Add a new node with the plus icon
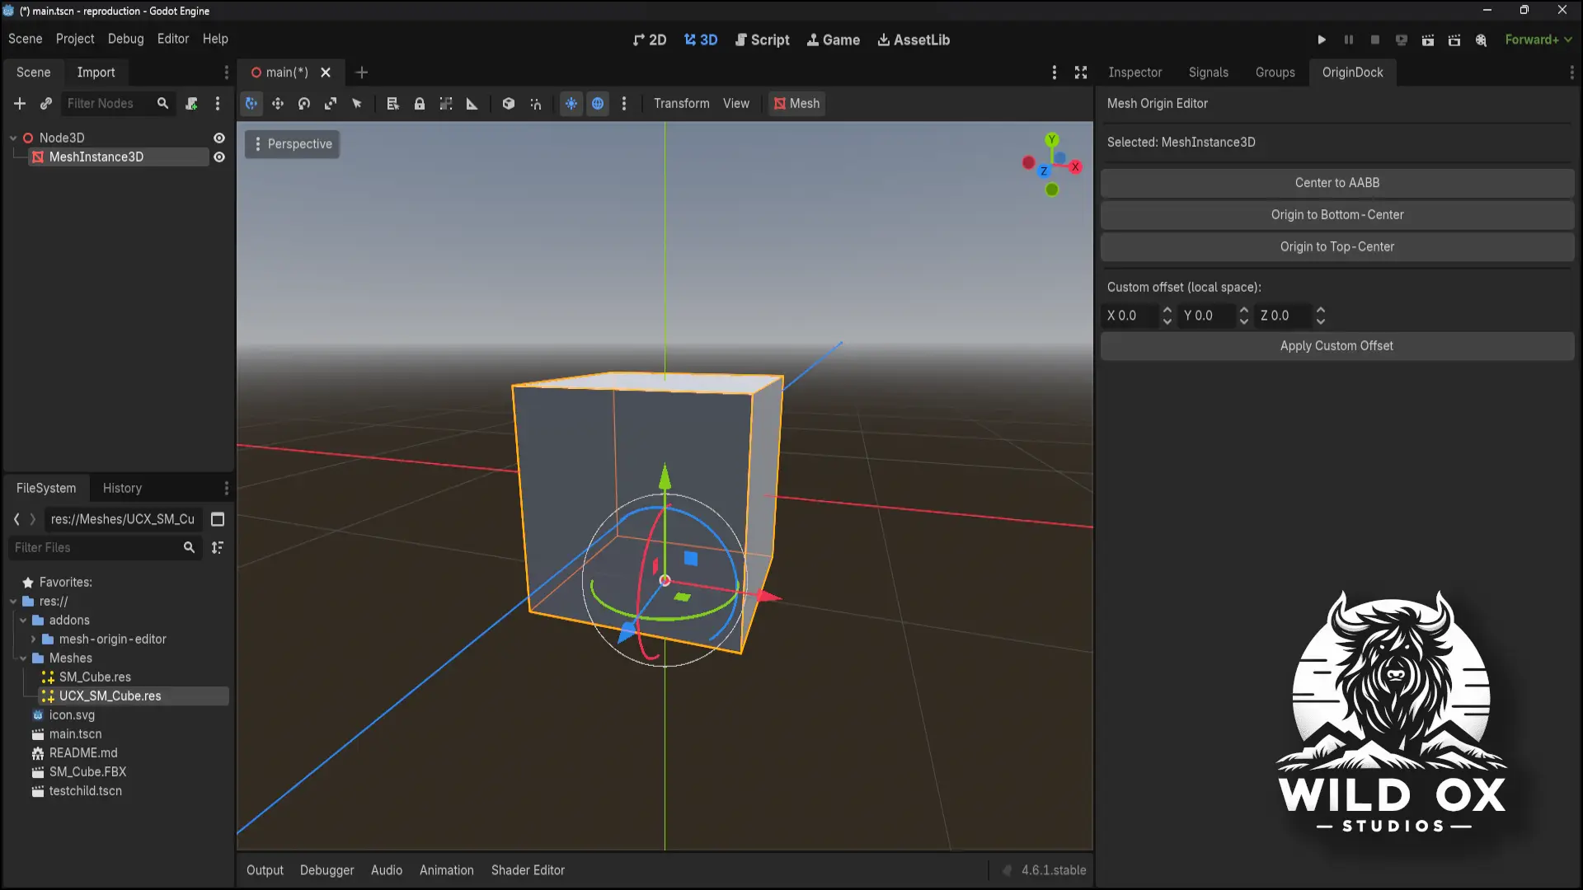Viewport: 1583px width, 890px height. pyautogui.click(x=19, y=104)
